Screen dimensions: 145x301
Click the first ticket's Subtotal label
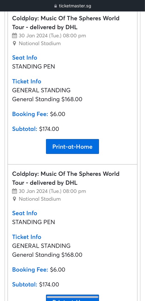pos(25,129)
